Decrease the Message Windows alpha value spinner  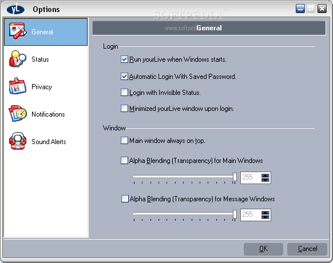pos(265,217)
